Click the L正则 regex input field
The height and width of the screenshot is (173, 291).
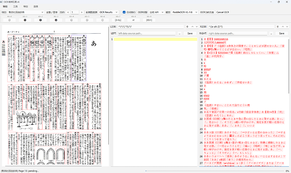151,27
